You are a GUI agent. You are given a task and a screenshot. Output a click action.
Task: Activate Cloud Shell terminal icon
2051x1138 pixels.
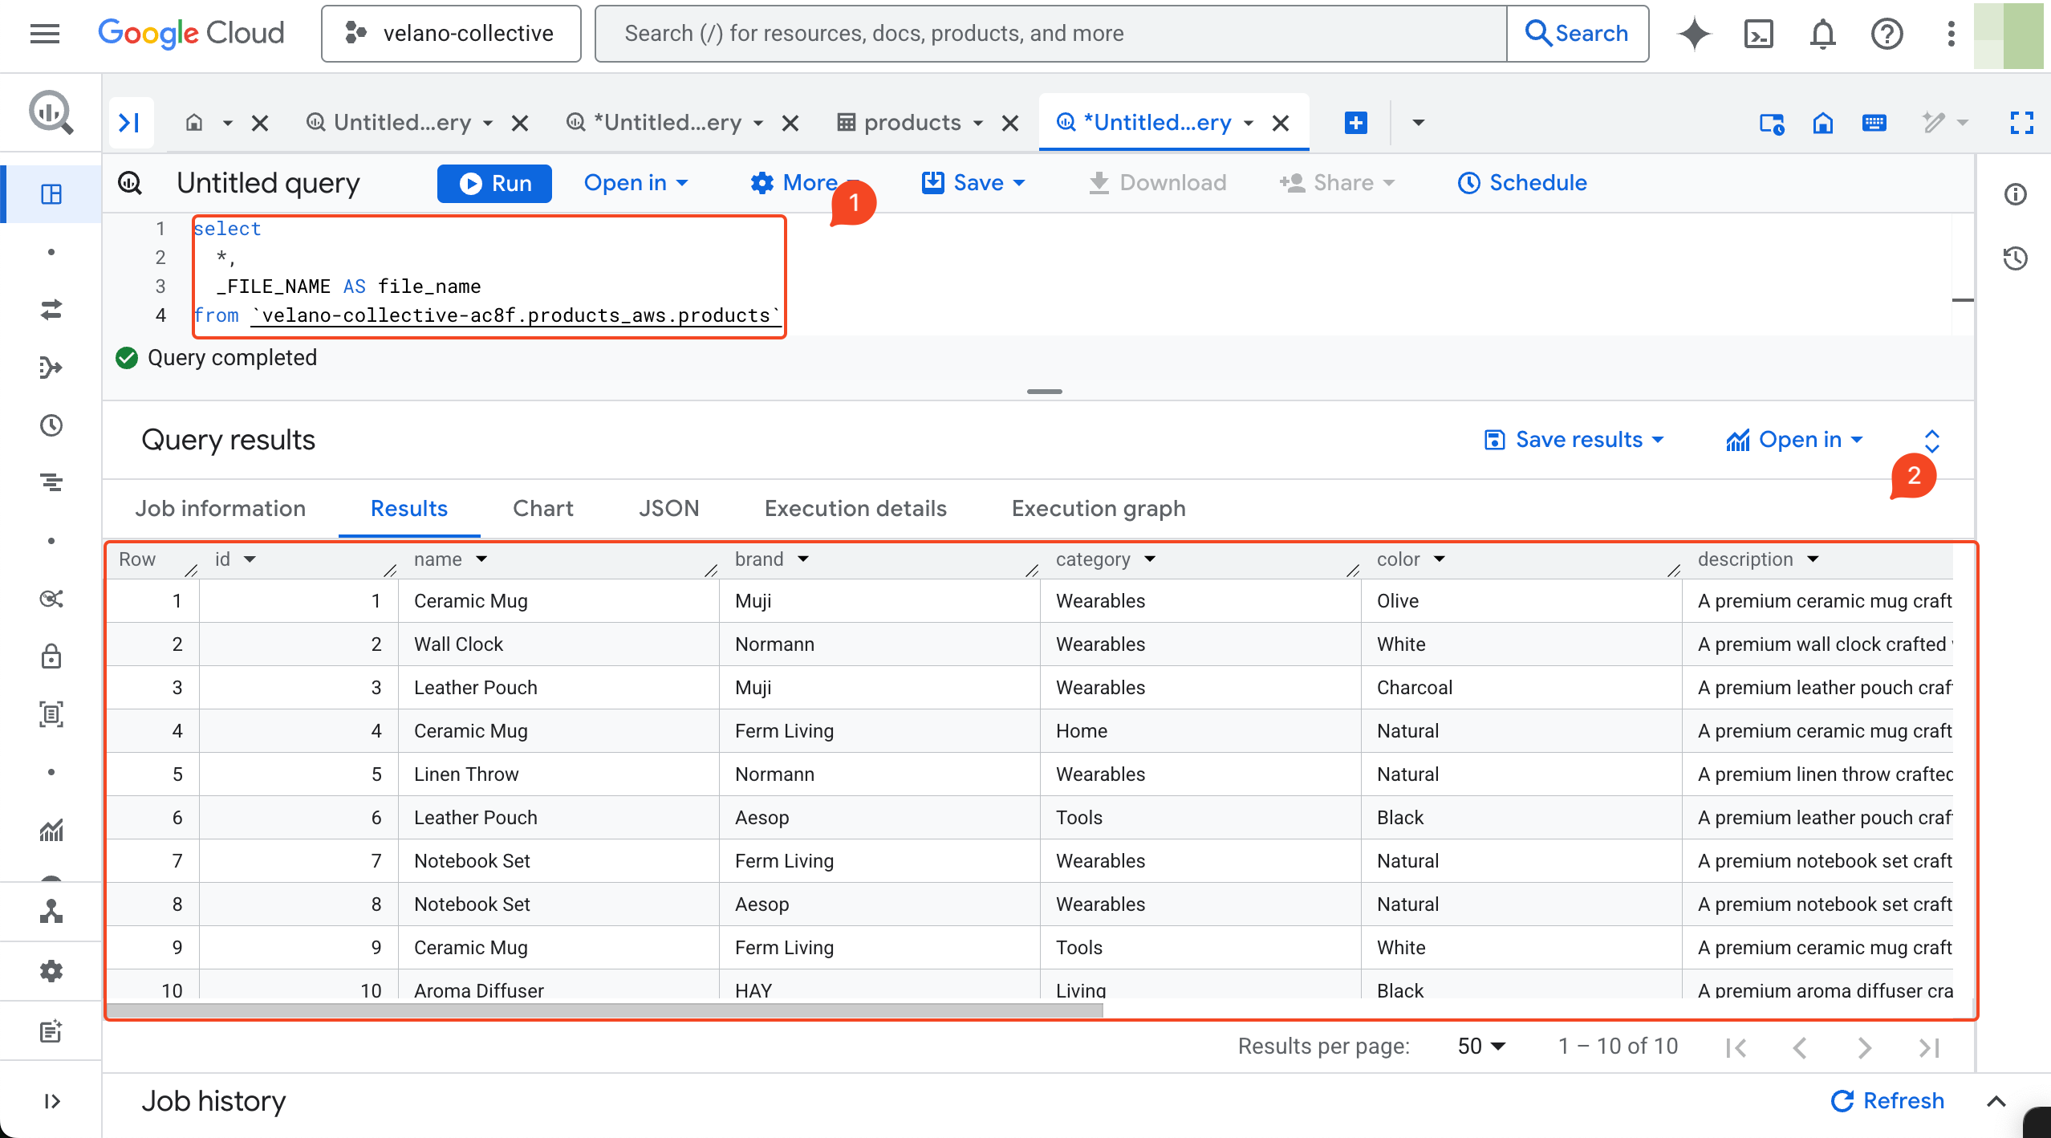pyautogui.click(x=1759, y=34)
